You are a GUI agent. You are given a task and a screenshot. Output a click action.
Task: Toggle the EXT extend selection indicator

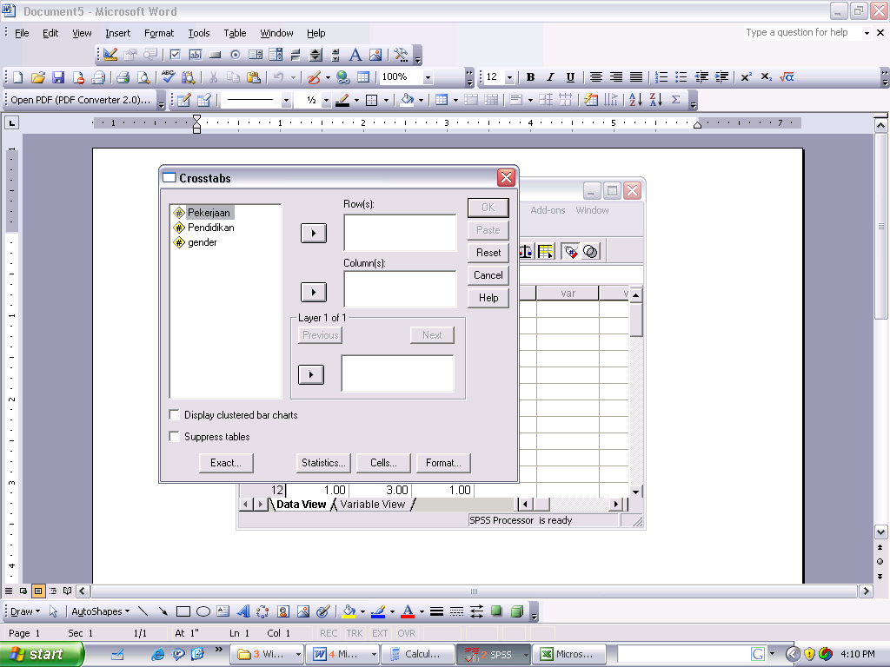point(380,633)
